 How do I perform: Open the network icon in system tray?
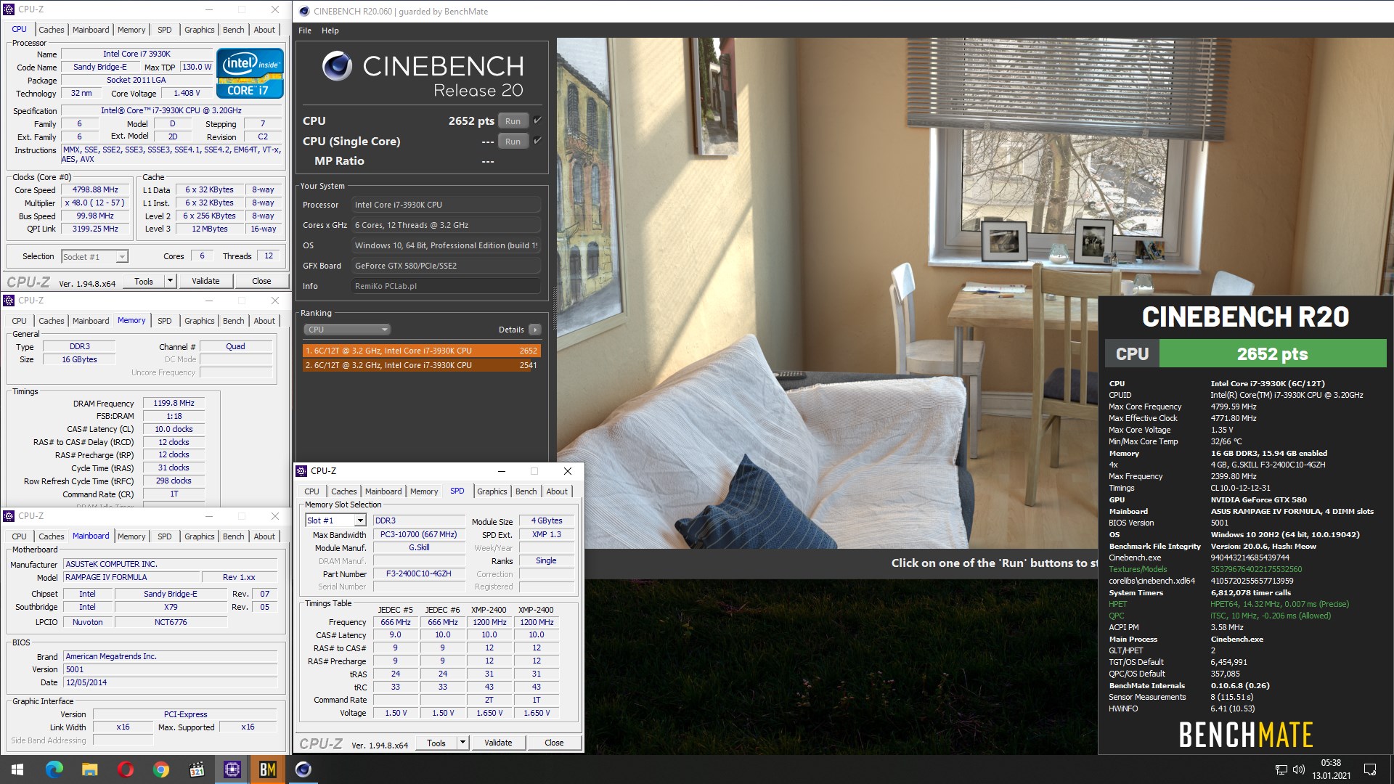1281,769
